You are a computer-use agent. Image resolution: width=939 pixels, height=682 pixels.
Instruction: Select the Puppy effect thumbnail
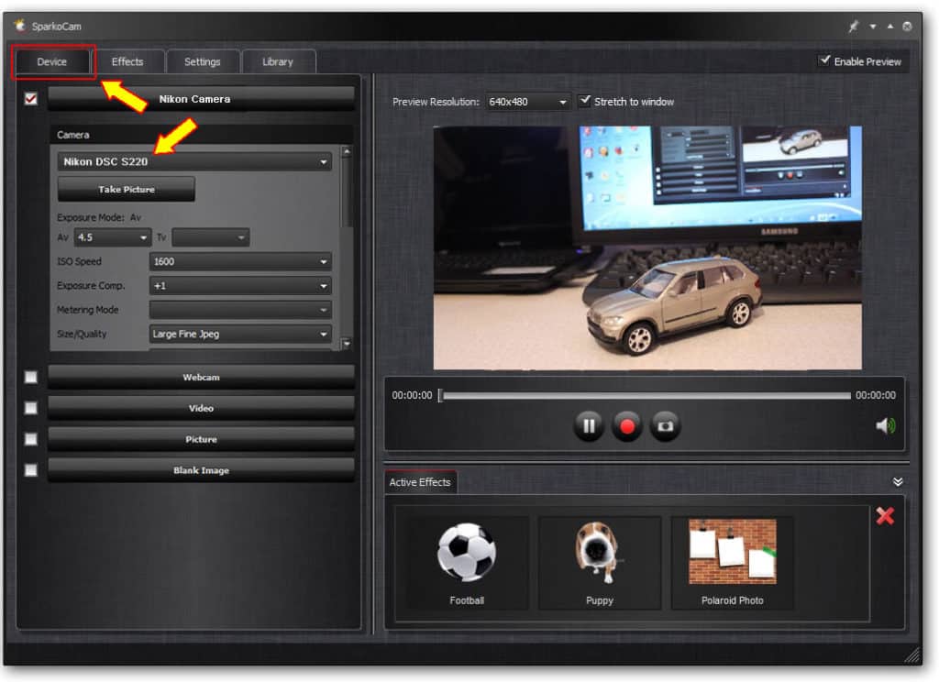pyautogui.click(x=599, y=562)
